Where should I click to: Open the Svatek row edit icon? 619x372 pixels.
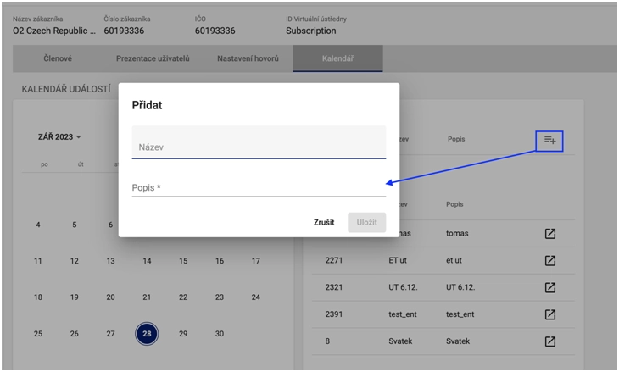549,341
